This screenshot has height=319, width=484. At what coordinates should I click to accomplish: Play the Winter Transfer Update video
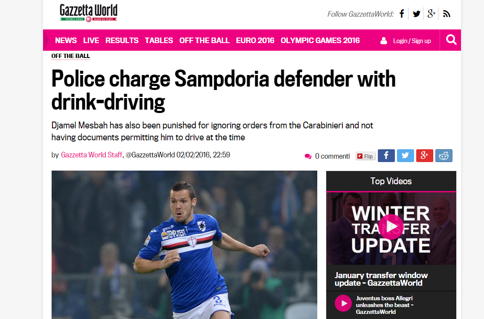pyautogui.click(x=391, y=227)
